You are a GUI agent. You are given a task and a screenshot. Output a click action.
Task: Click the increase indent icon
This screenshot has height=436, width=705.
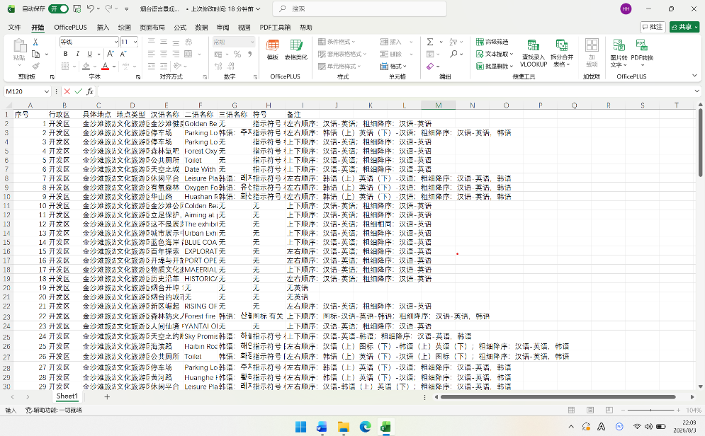click(x=164, y=66)
